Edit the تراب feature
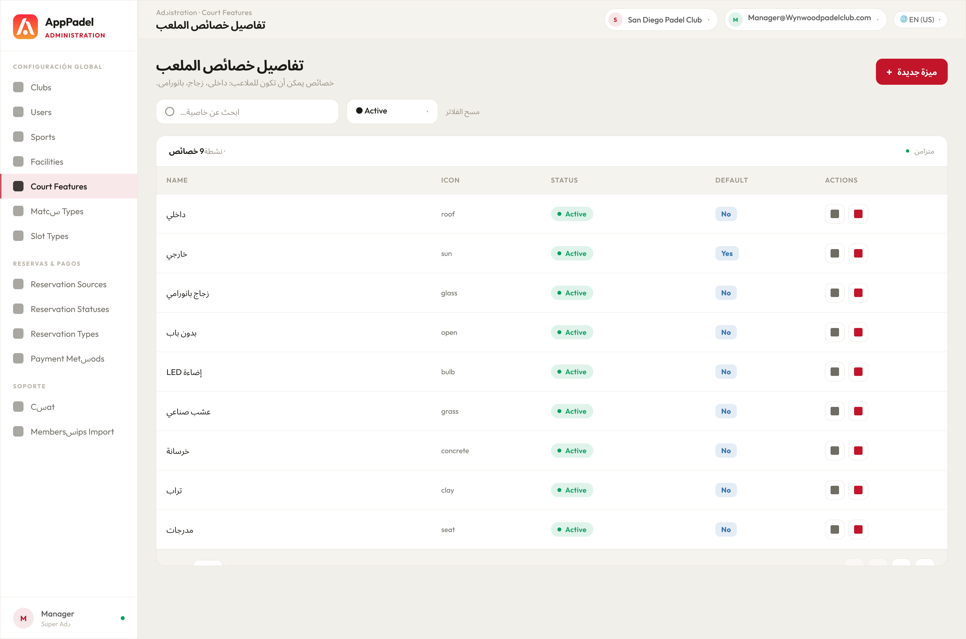966x639 pixels. 835,490
